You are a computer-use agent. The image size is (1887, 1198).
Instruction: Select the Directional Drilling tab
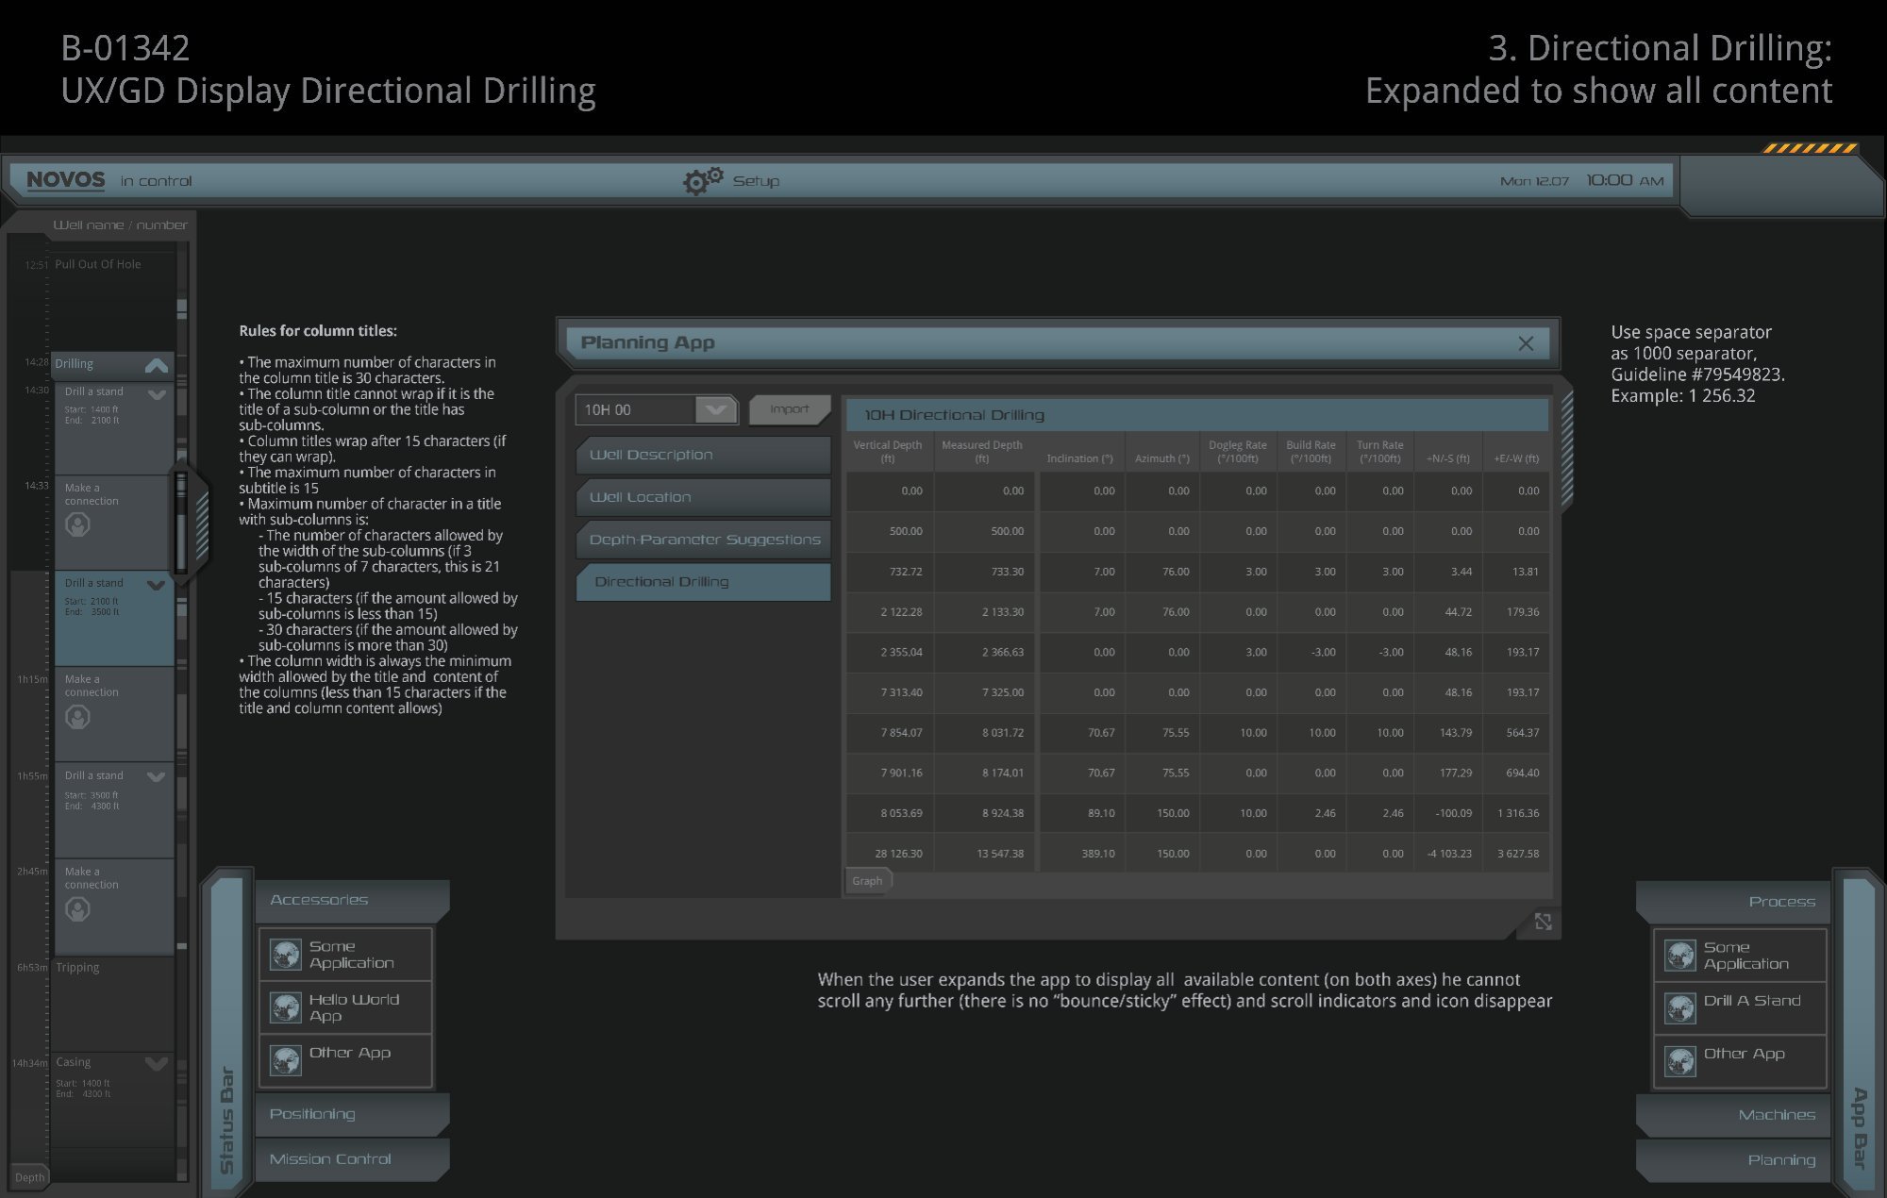coord(703,582)
